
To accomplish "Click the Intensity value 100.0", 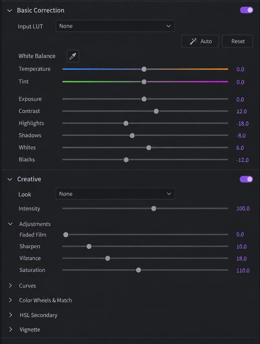I will point(243,208).
